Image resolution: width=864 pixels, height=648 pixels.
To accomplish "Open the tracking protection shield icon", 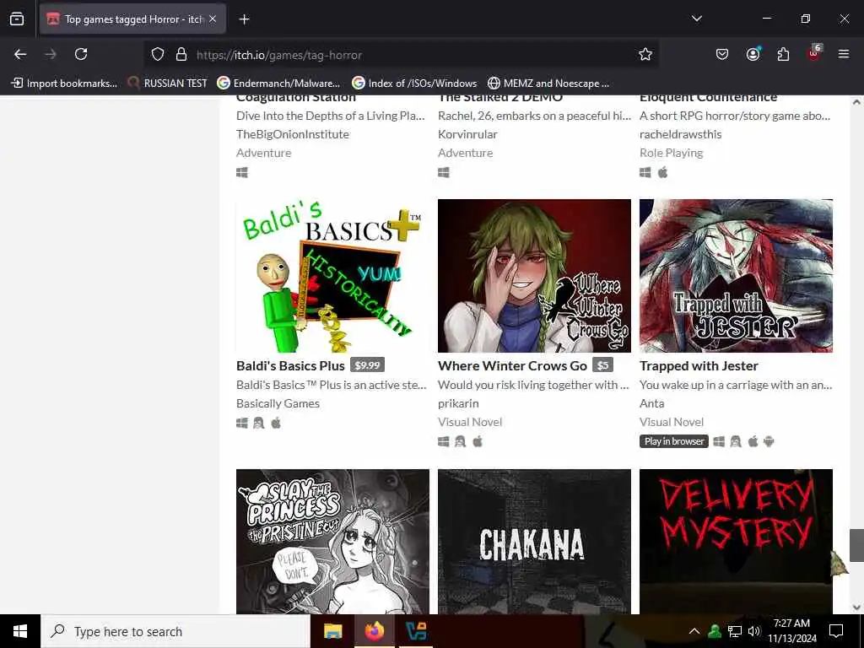I will (x=158, y=55).
